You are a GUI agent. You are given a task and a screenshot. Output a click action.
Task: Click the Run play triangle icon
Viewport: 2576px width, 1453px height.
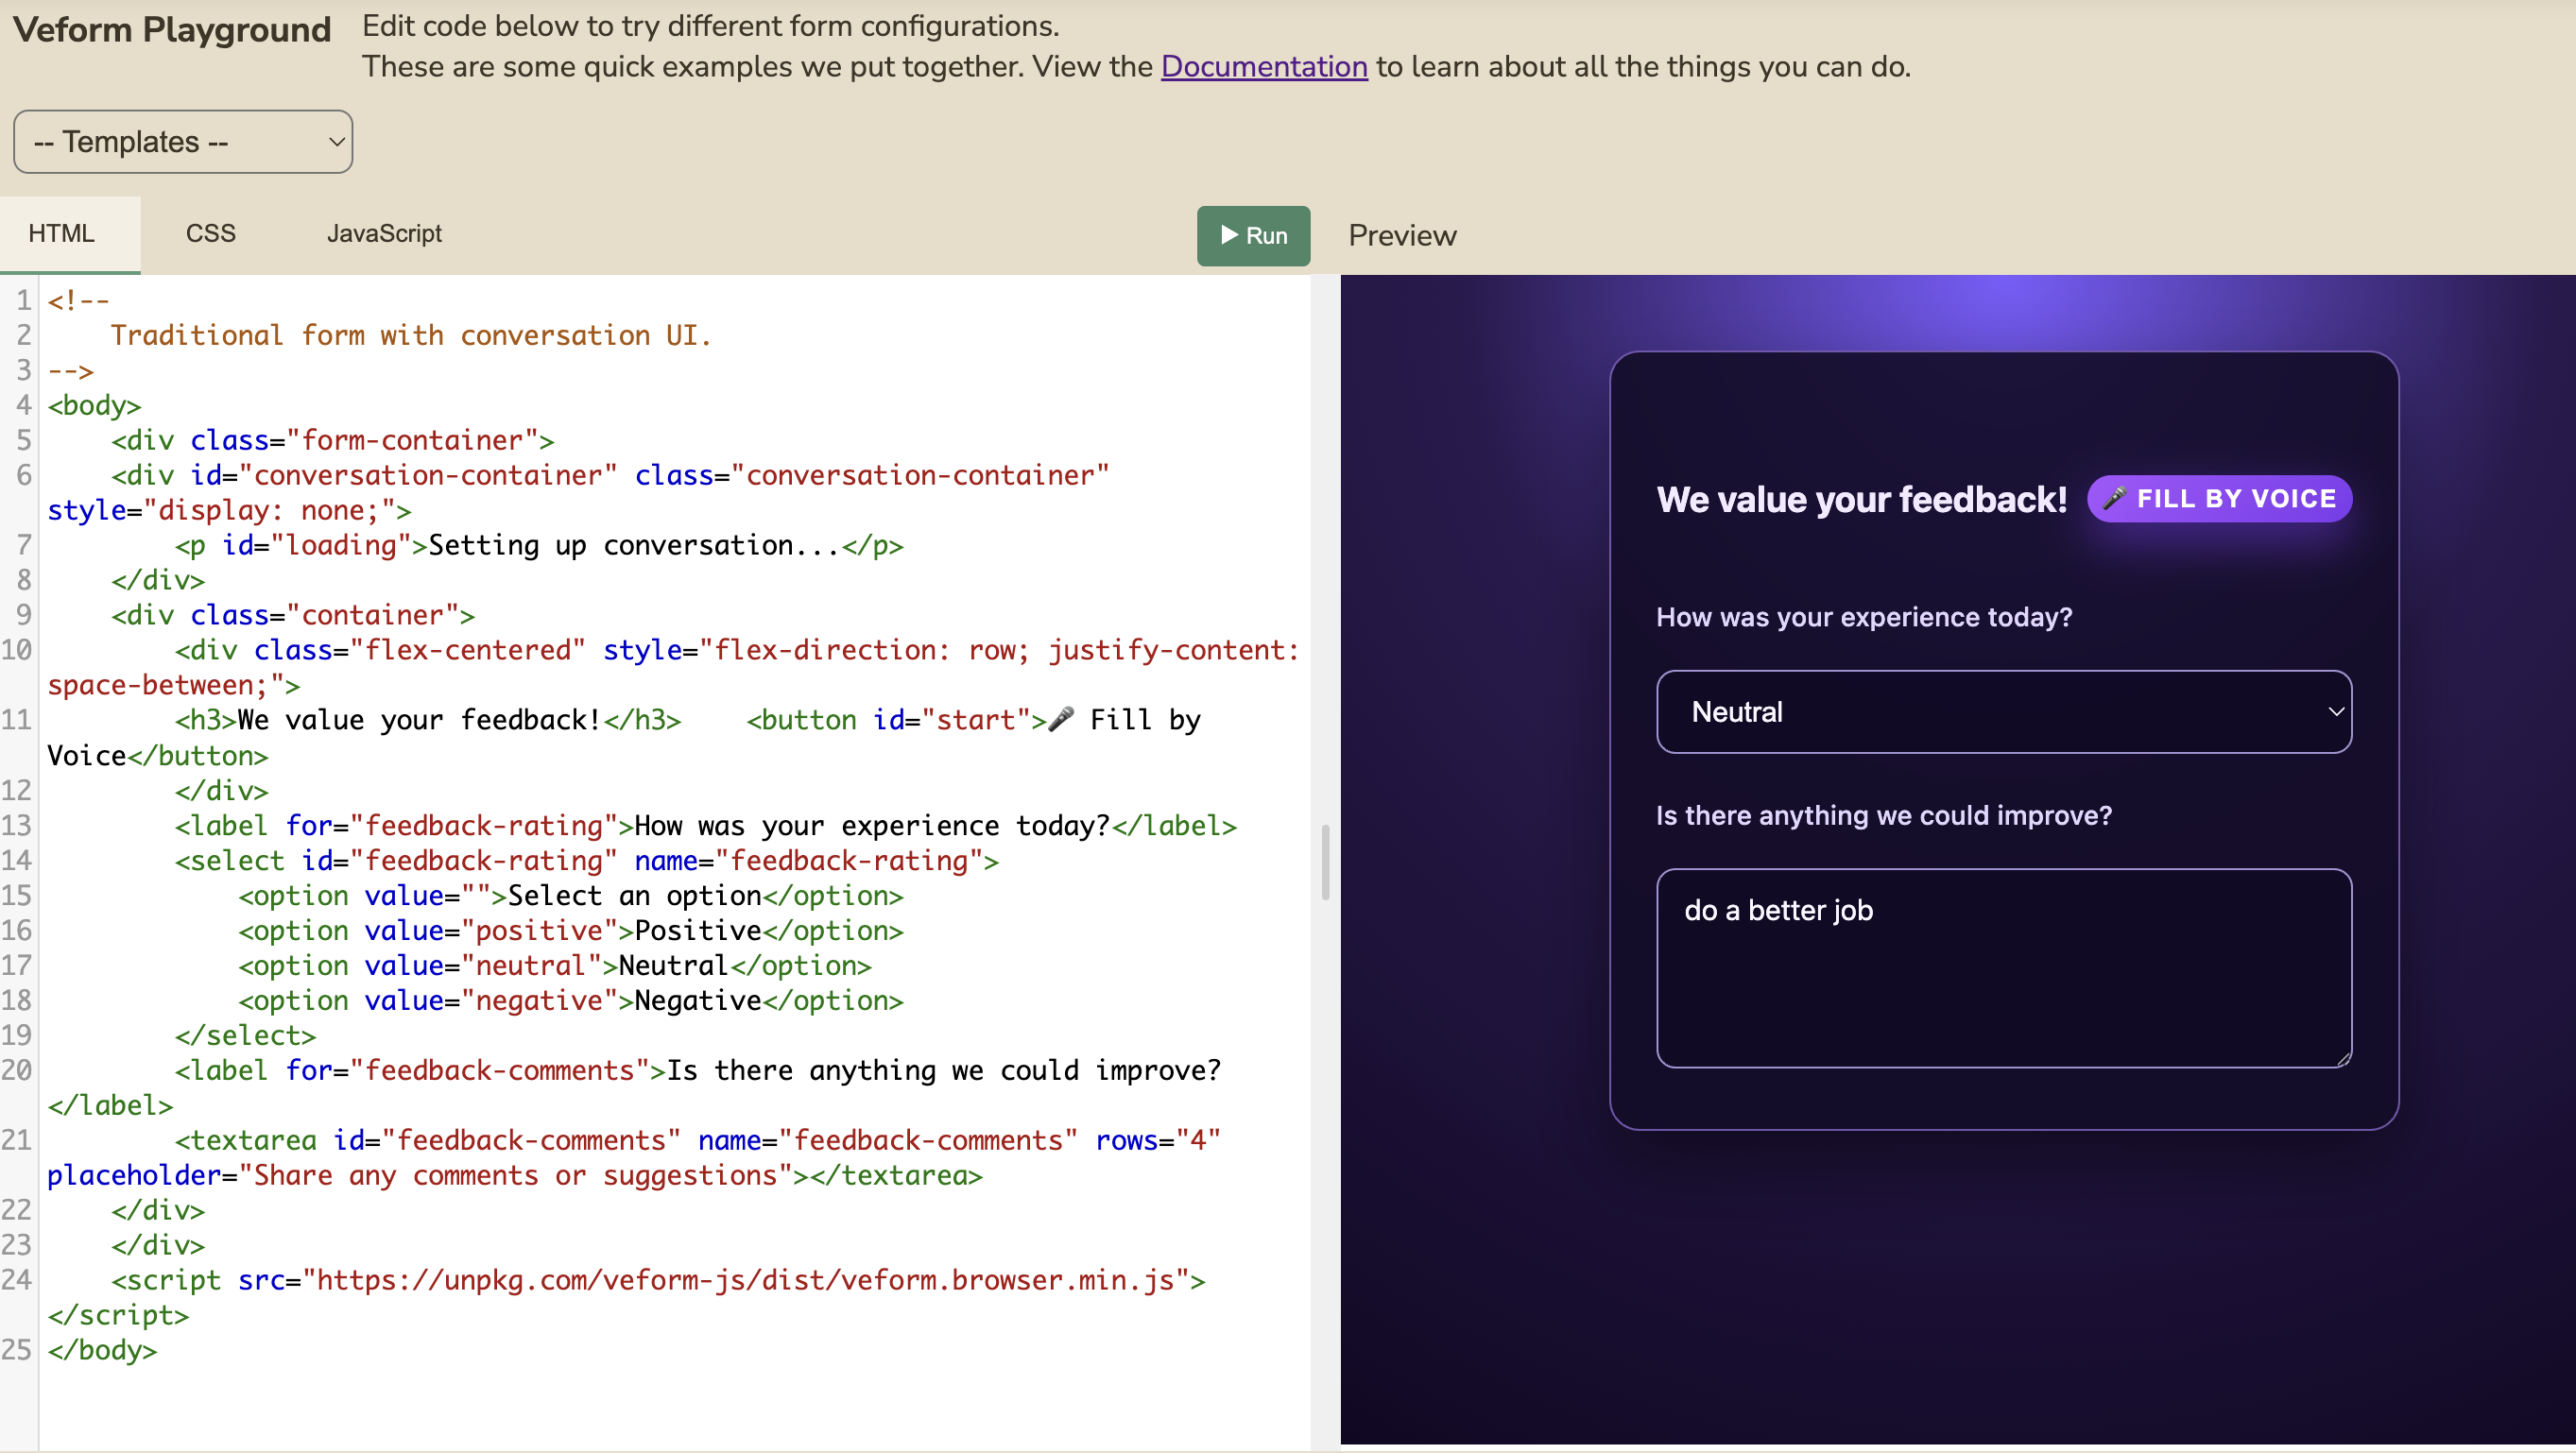click(x=1229, y=236)
